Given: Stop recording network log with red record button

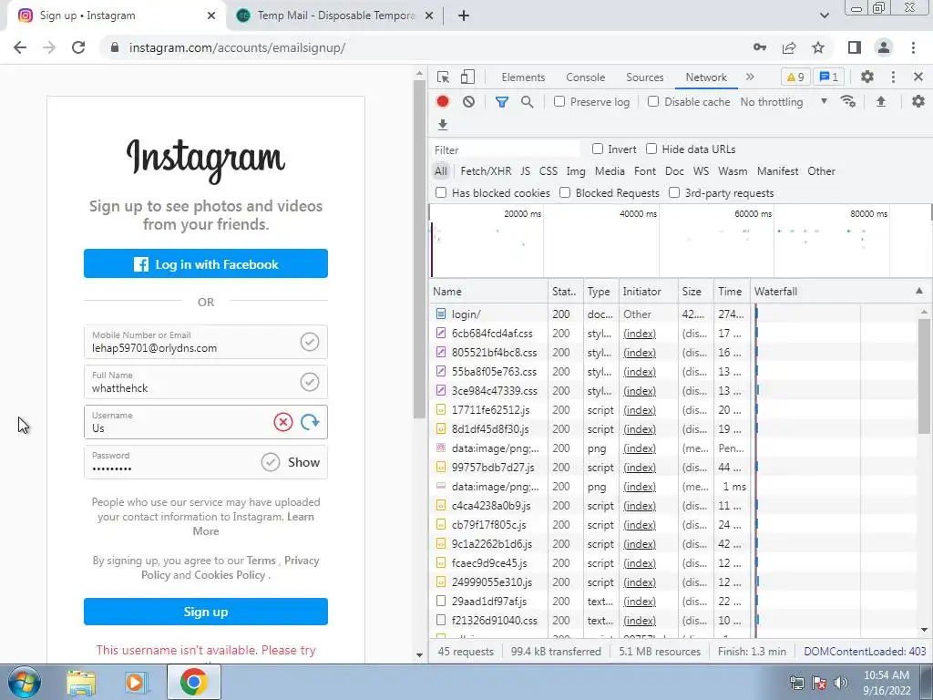Looking at the screenshot, I should [442, 102].
